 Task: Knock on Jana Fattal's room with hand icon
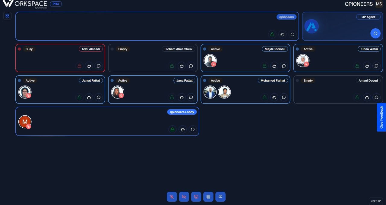(182, 97)
